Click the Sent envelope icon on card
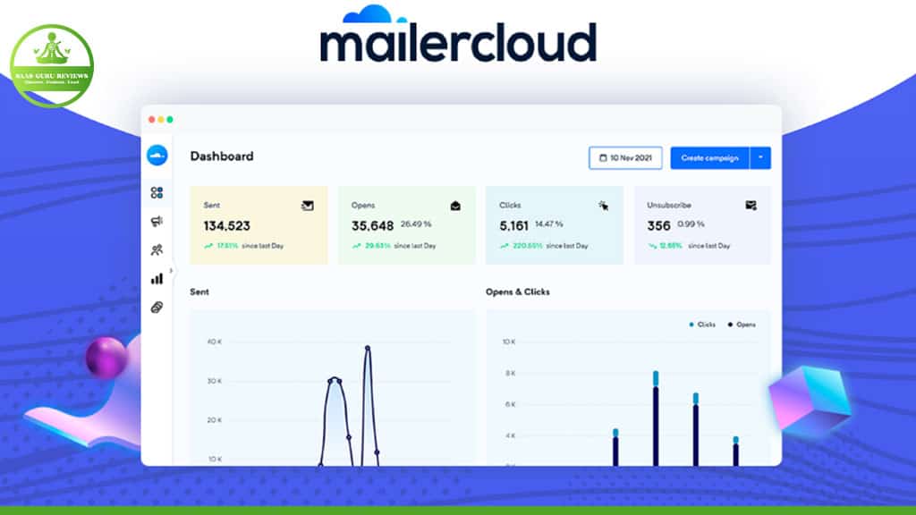Image resolution: width=916 pixels, height=515 pixels. [308, 206]
